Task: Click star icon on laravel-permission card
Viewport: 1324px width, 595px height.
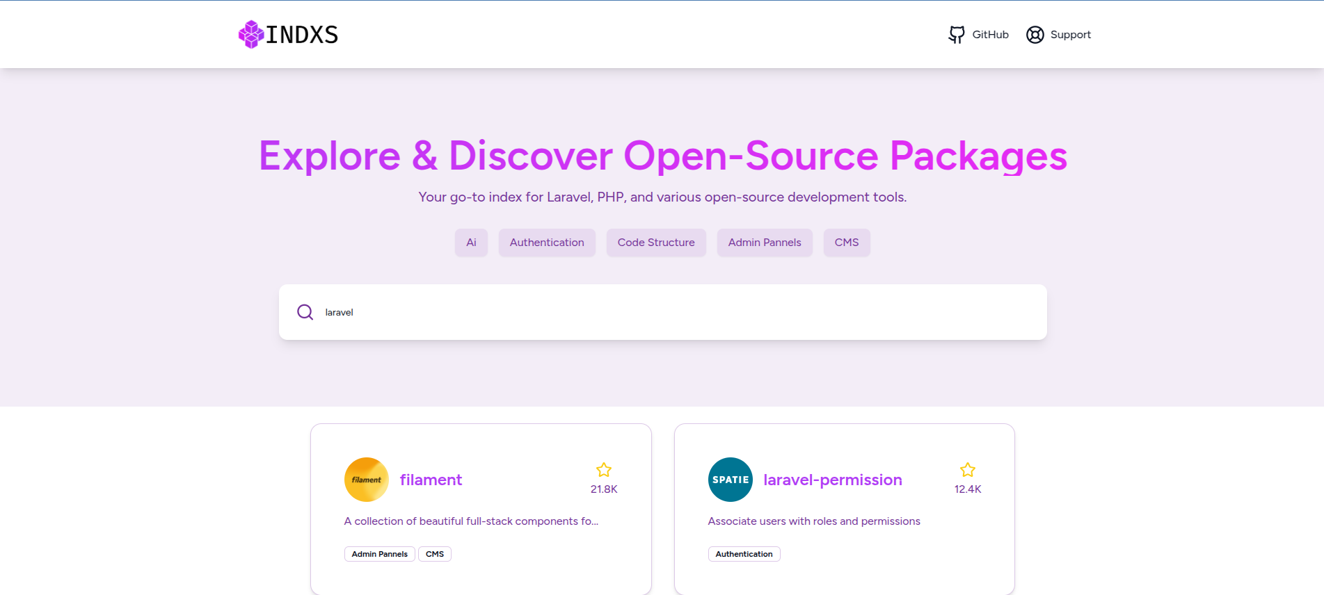Action: coord(968,470)
